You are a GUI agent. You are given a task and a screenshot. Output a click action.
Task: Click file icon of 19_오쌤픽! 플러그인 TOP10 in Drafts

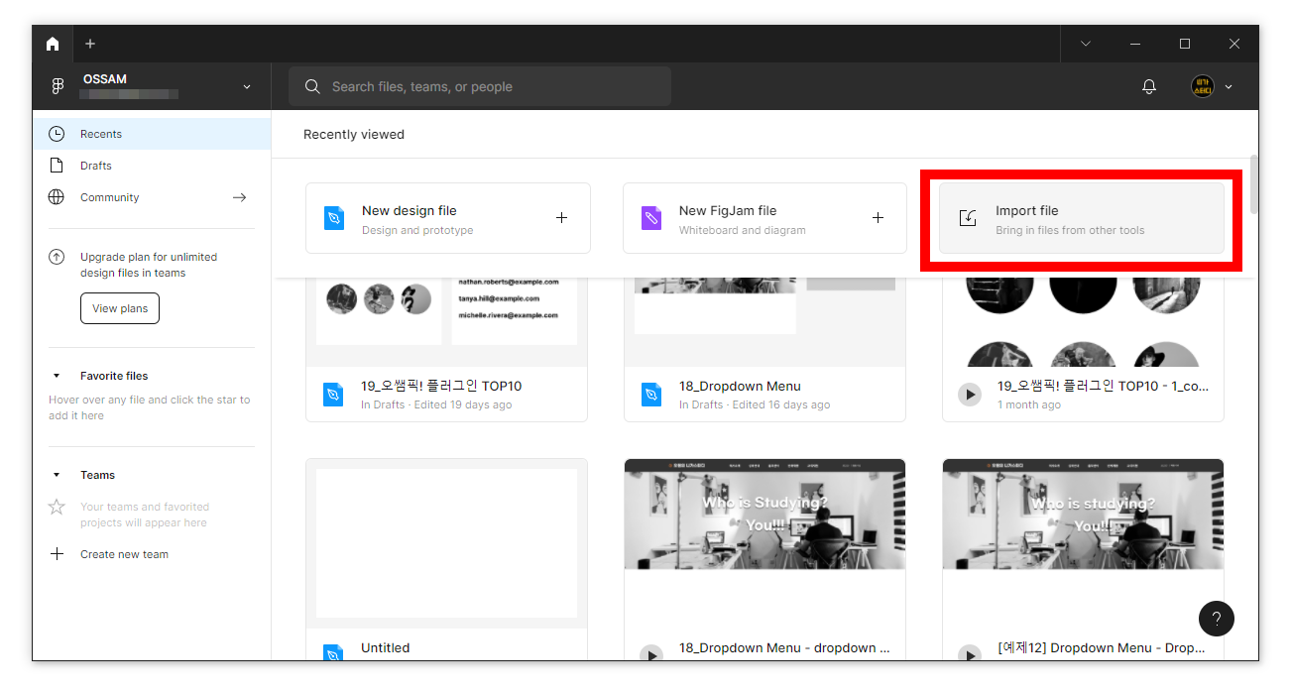pyautogui.click(x=333, y=395)
